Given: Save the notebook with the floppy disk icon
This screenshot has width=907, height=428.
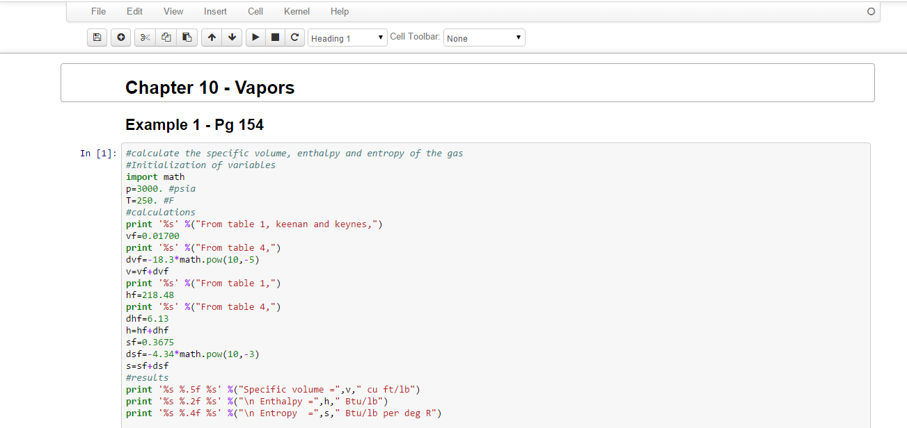Looking at the screenshot, I should point(97,38).
